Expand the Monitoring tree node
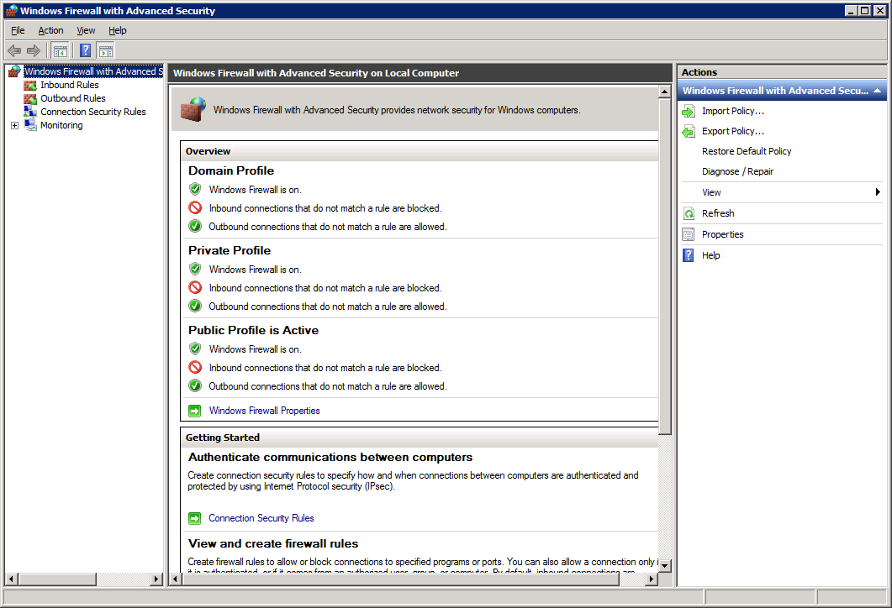This screenshot has width=892, height=608. tap(15, 126)
